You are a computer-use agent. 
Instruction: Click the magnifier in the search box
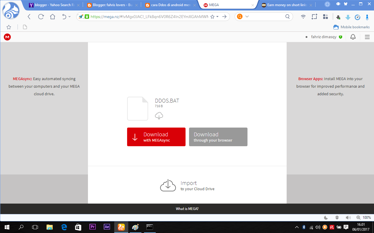pos(288,17)
